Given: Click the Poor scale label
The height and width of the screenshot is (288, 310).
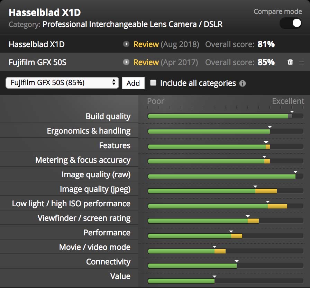Looking at the screenshot, I should click(x=156, y=101).
